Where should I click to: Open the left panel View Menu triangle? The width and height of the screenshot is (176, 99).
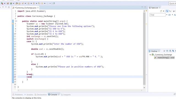pos(3,7)
